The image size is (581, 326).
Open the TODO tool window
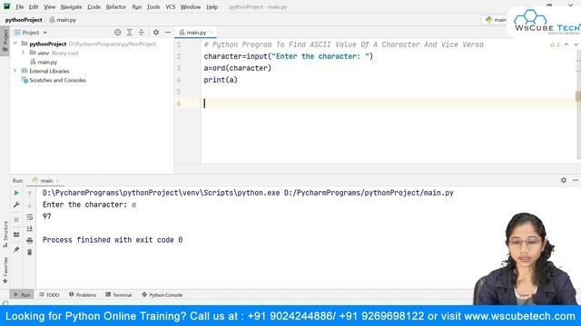(49, 295)
